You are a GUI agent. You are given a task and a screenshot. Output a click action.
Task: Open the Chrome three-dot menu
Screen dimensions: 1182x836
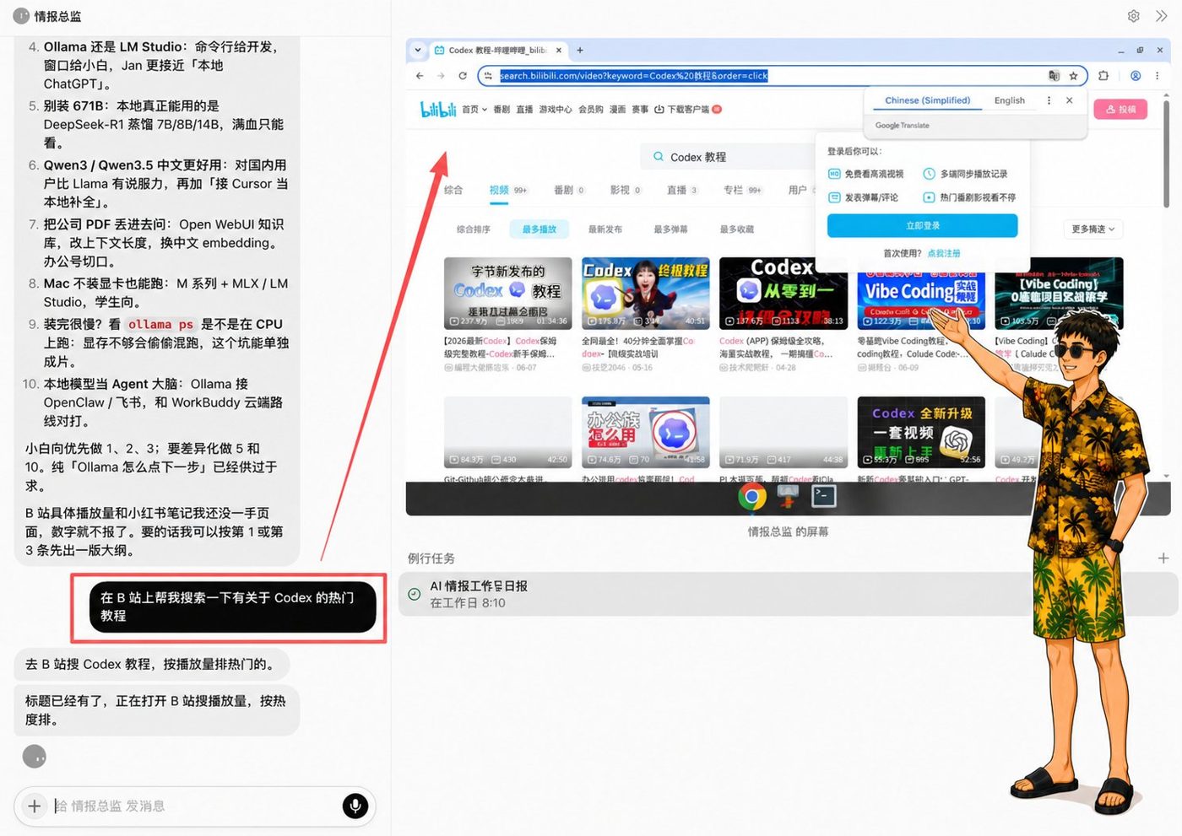coord(1158,76)
